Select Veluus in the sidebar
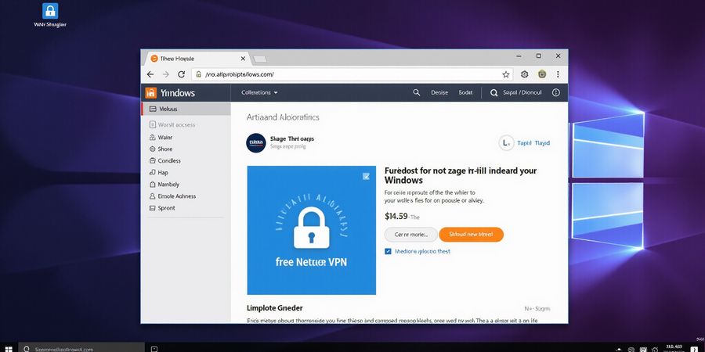 (x=186, y=109)
